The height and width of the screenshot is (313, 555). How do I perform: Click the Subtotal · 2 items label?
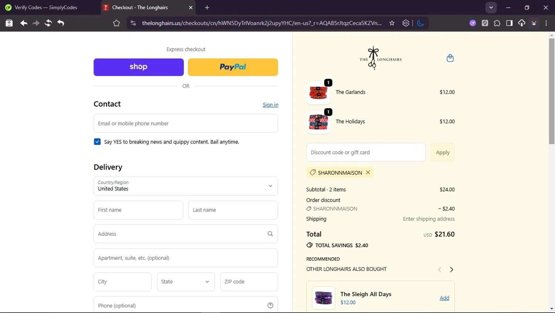click(x=326, y=190)
